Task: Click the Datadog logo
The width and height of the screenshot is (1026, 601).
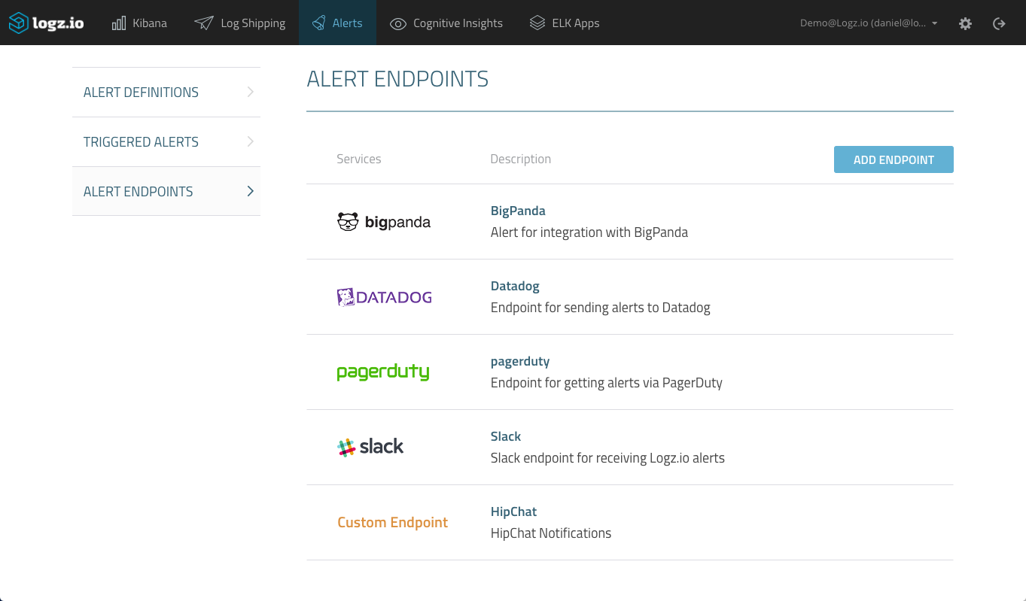Action: [x=385, y=297]
